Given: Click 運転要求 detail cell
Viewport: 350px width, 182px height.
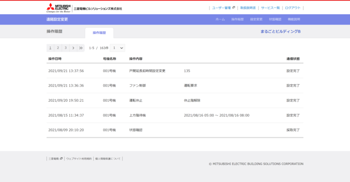Looking at the screenshot, I should pos(191,86).
